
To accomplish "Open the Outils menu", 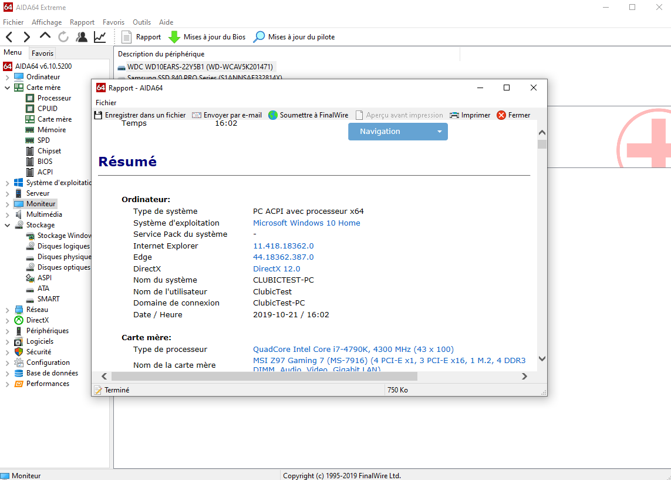I will click(141, 22).
